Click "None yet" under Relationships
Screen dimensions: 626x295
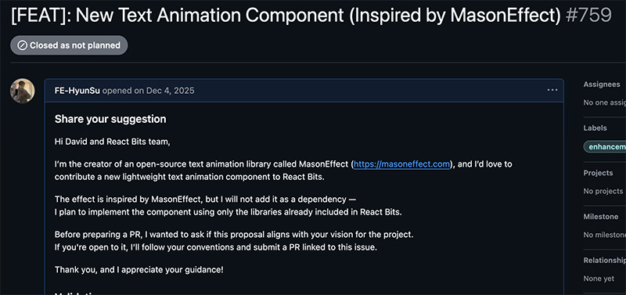click(599, 279)
